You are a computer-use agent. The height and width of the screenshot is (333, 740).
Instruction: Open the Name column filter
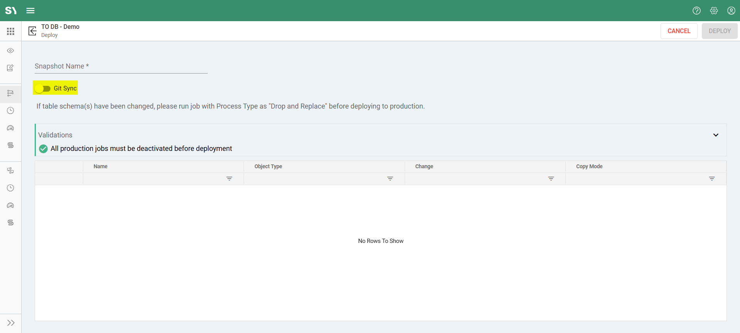229,179
